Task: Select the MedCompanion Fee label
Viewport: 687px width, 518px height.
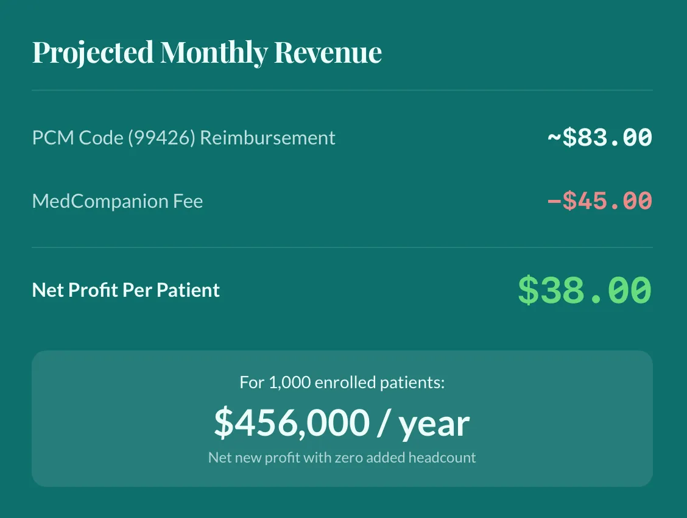Action: click(x=117, y=201)
